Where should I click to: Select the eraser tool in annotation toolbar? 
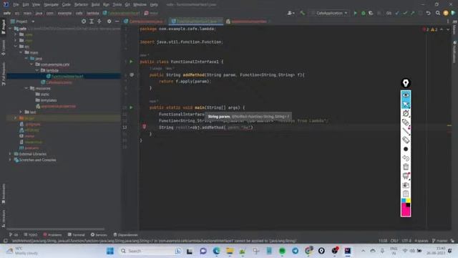(x=406, y=140)
